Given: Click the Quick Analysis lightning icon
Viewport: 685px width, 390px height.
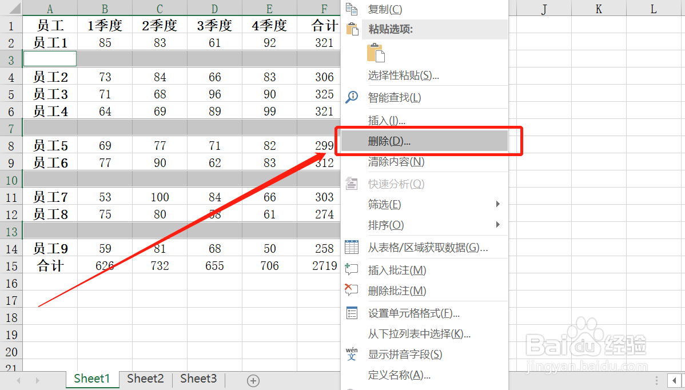Looking at the screenshot, I should [351, 183].
